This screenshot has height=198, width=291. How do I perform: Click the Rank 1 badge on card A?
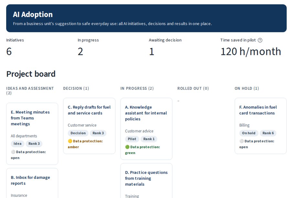coord(149,139)
